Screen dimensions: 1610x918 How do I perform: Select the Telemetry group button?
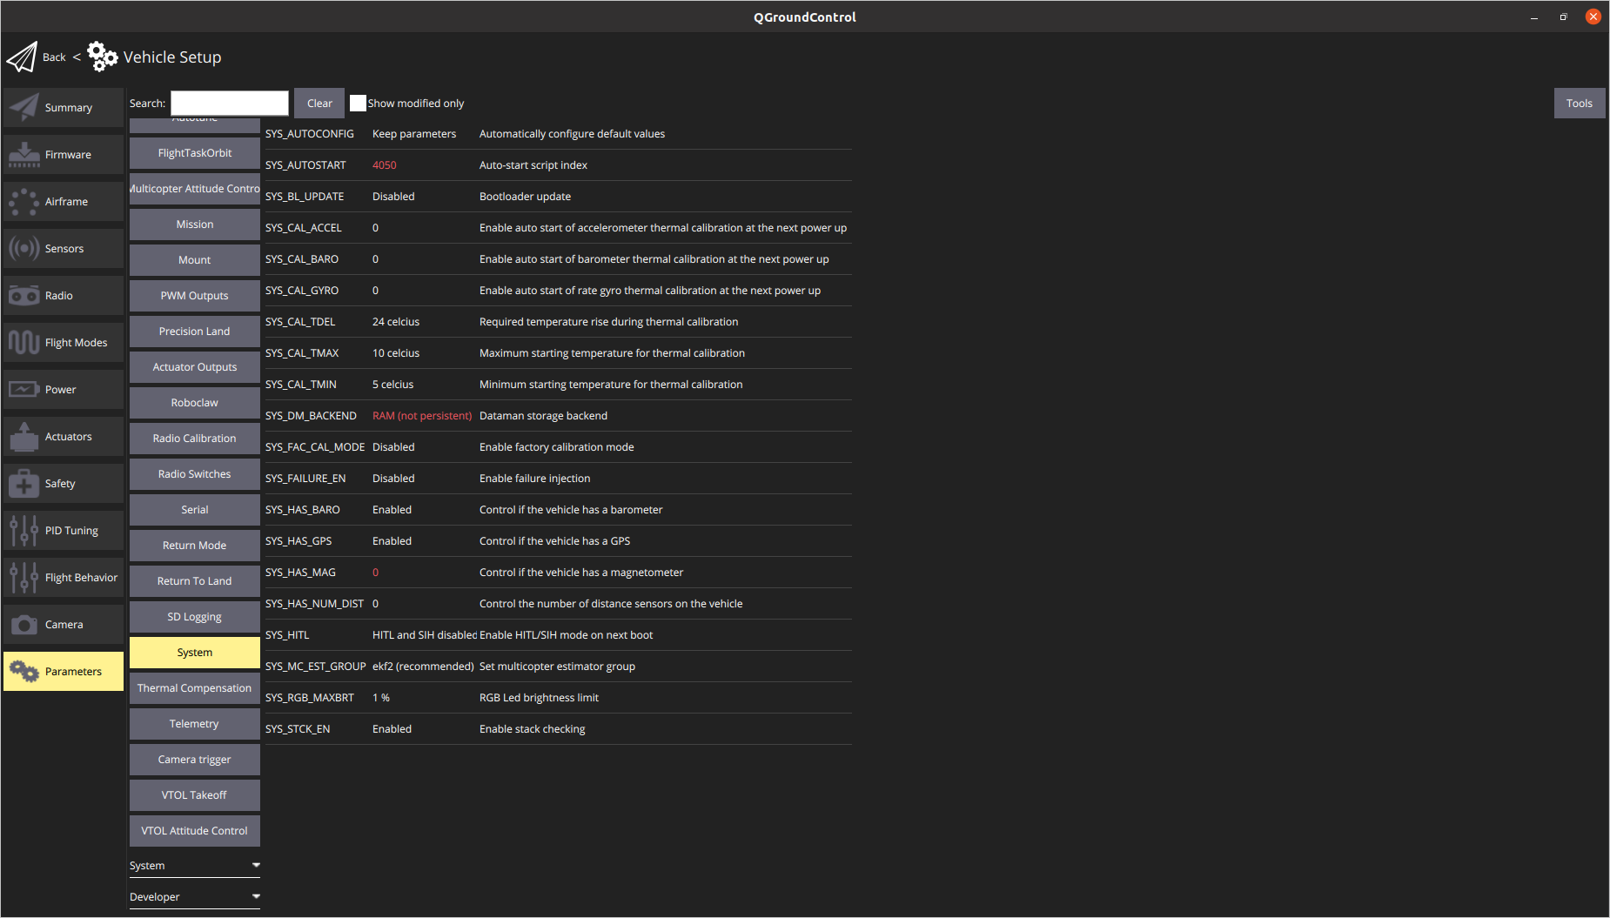(195, 724)
